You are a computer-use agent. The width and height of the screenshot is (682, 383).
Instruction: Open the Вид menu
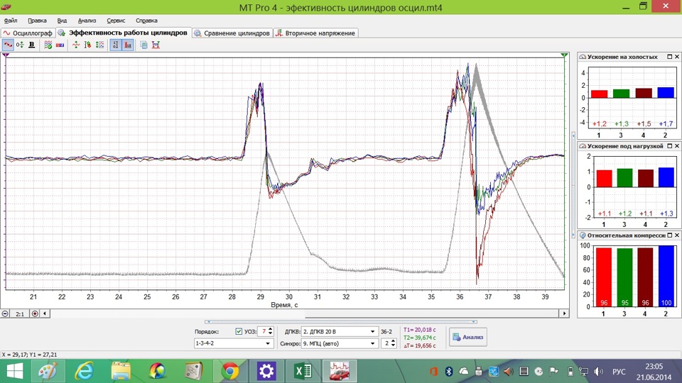62,21
